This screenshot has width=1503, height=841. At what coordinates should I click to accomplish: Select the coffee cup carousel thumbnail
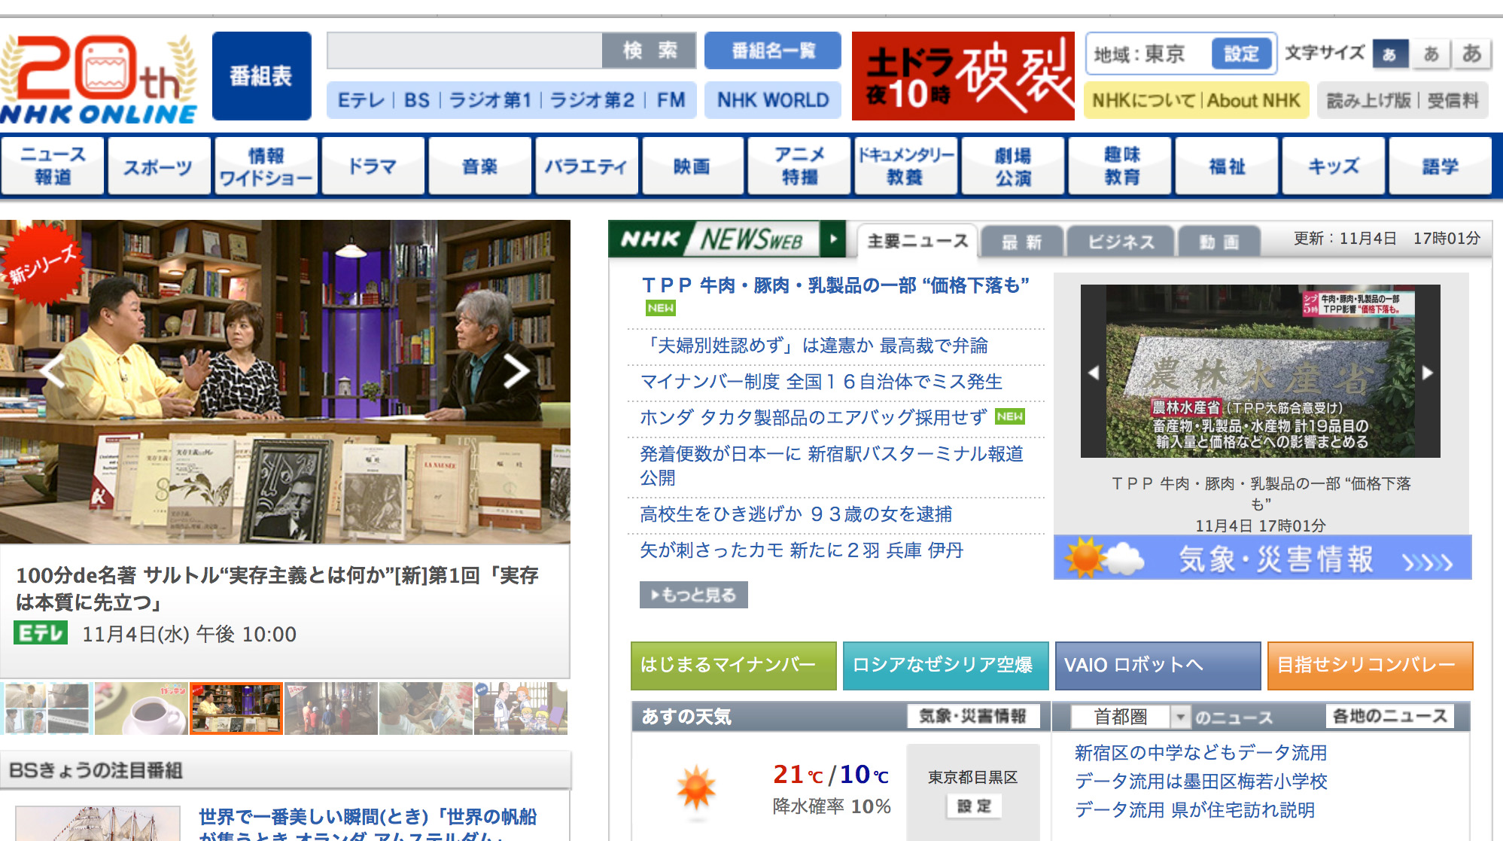(x=141, y=708)
